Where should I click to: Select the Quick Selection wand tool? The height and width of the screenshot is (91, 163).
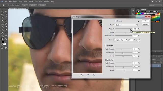pos(6,15)
